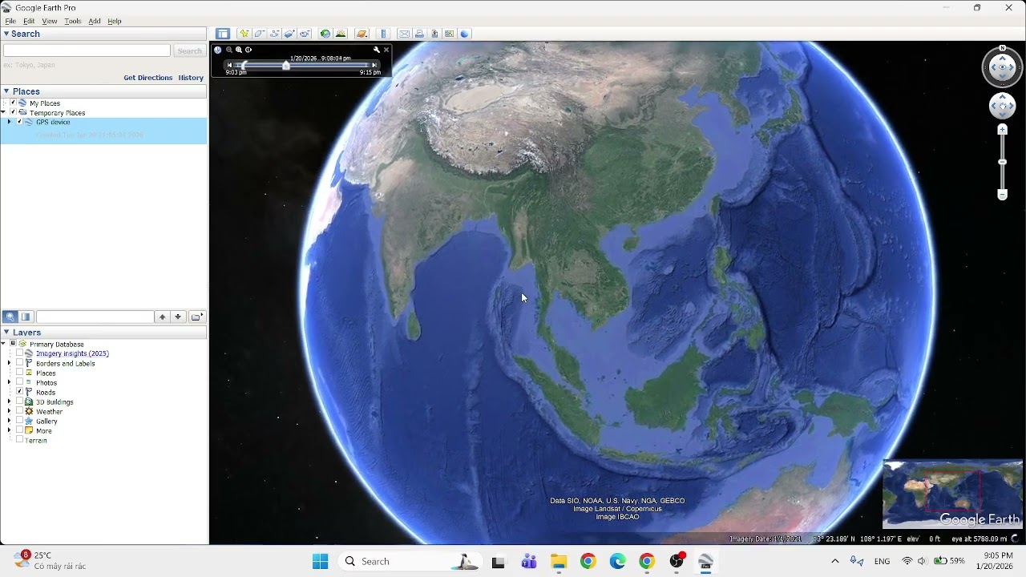Add a placemark with the pushpin tool
Image resolution: width=1026 pixels, height=577 pixels.
pos(244,34)
